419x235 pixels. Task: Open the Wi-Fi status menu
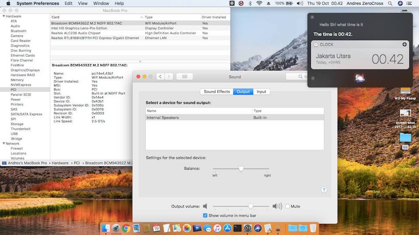point(259,3)
